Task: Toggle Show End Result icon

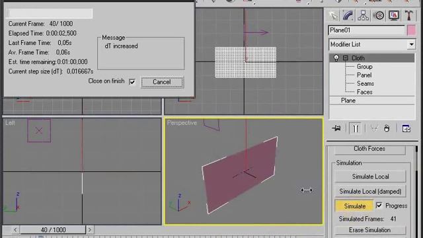Action: [356, 128]
